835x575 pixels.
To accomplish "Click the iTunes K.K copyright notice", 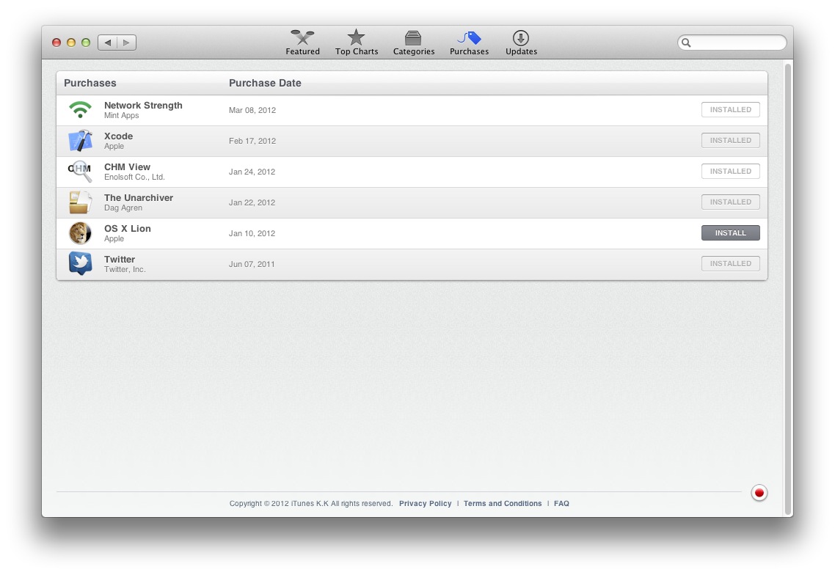I will point(311,504).
